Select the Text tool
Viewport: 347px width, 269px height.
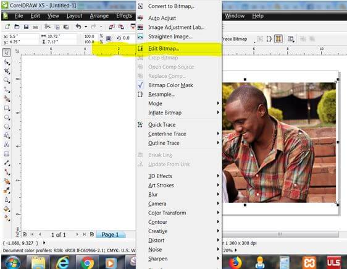pos(7,145)
